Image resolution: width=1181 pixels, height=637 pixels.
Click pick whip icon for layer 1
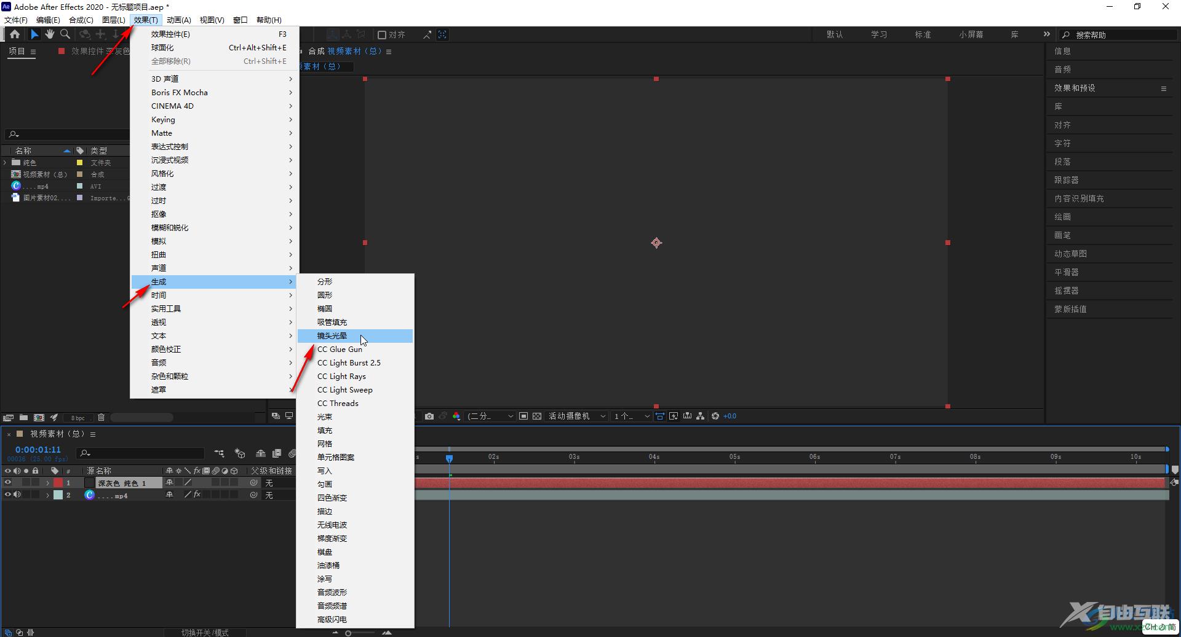pyautogui.click(x=253, y=483)
